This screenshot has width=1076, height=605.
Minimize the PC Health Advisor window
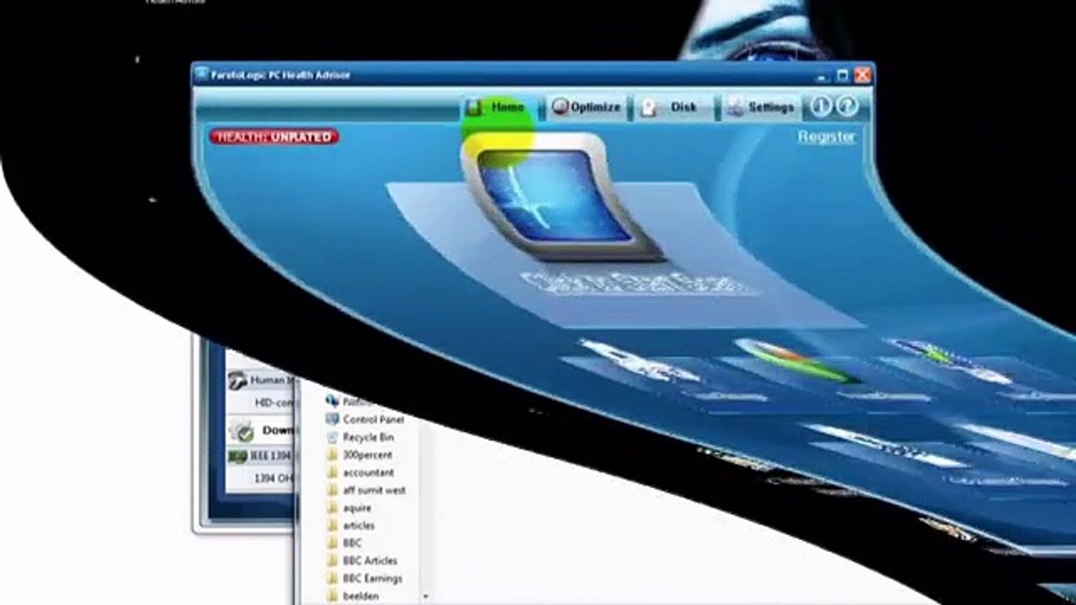(x=822, y=76)
